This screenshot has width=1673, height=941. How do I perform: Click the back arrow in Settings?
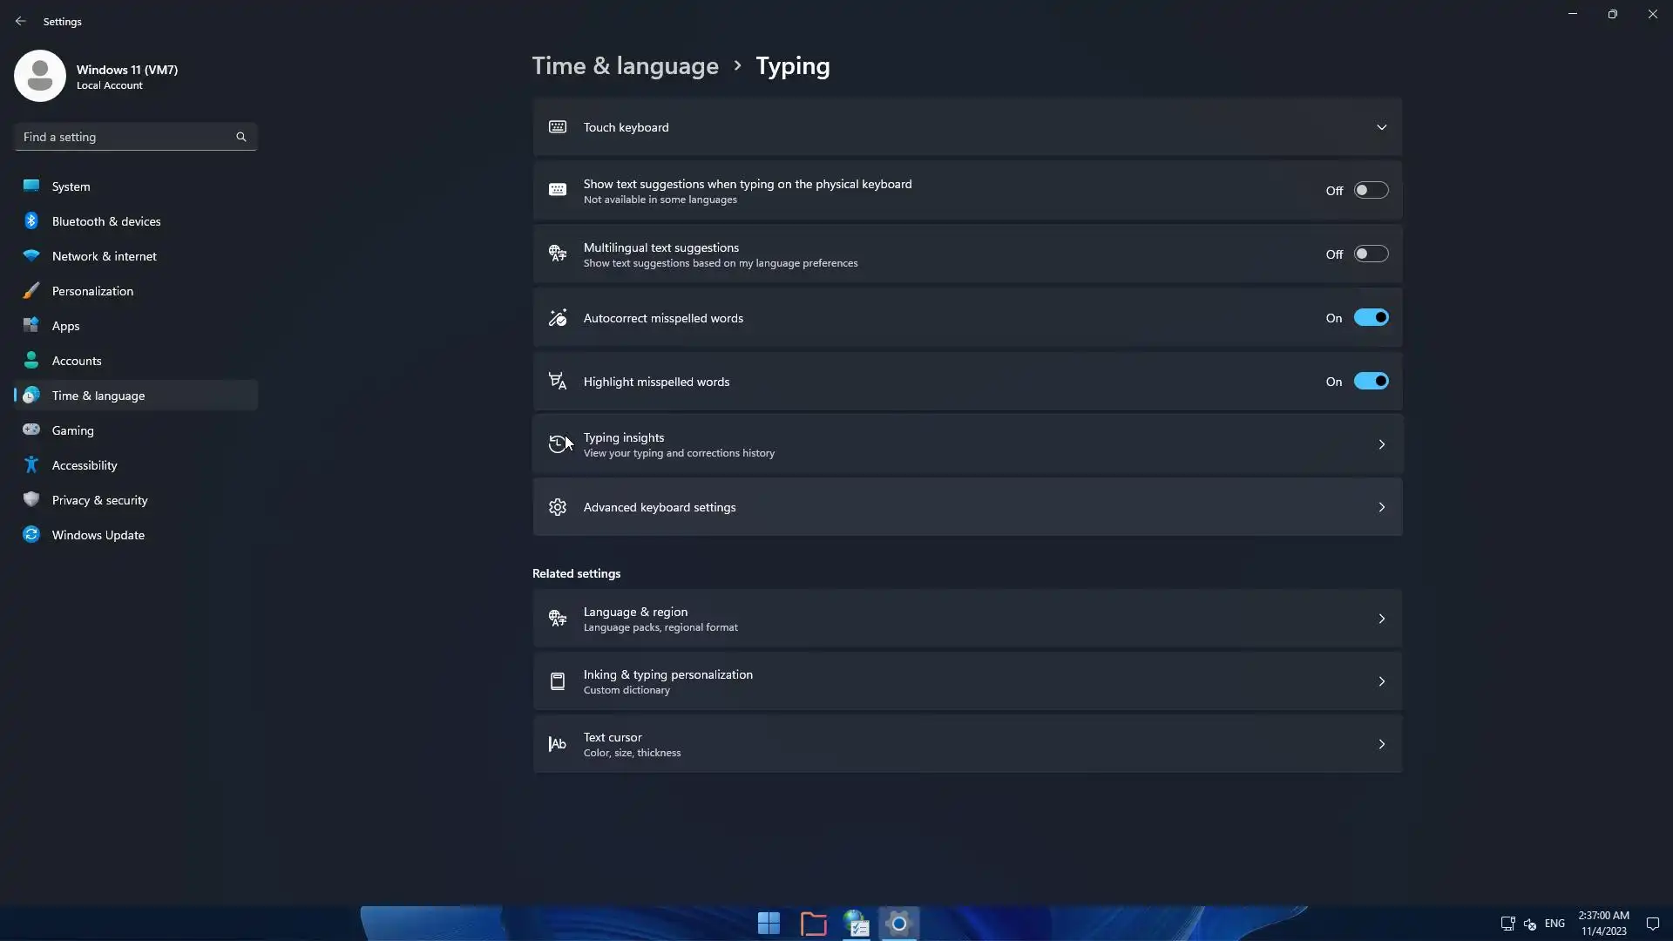pos(21,21)
